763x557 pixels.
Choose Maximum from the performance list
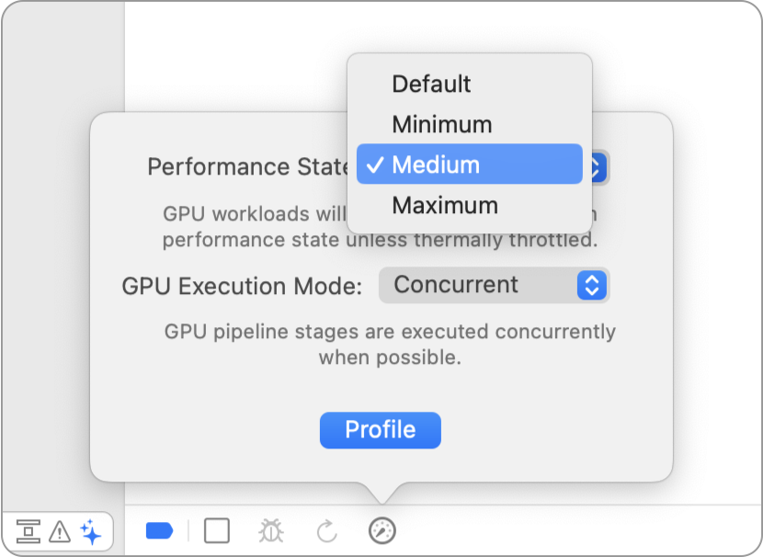tap(445, 205)
